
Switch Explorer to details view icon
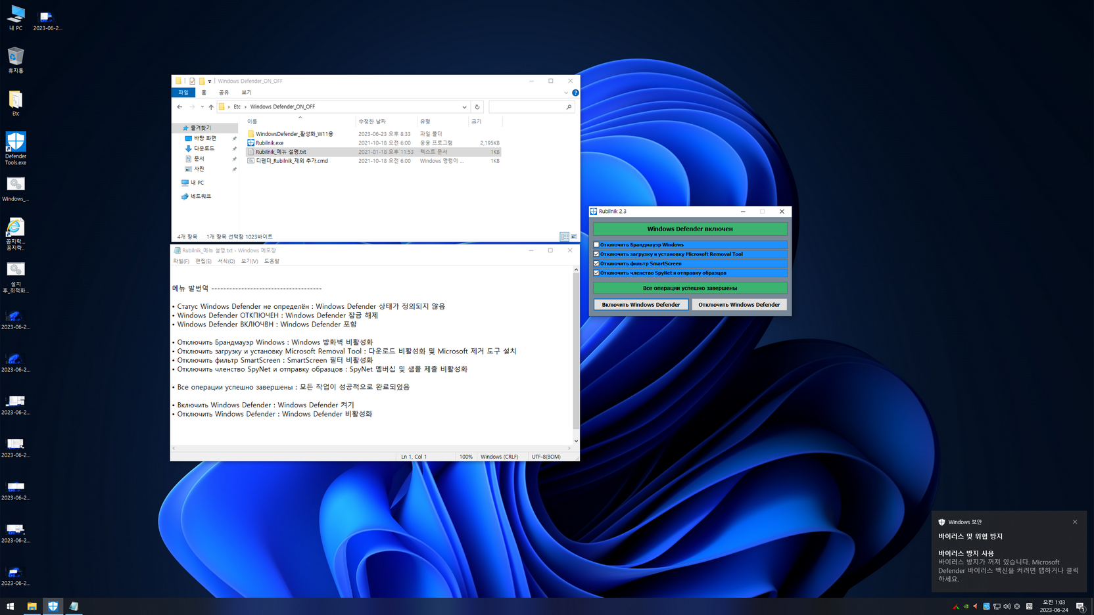(x=565, y=237)
